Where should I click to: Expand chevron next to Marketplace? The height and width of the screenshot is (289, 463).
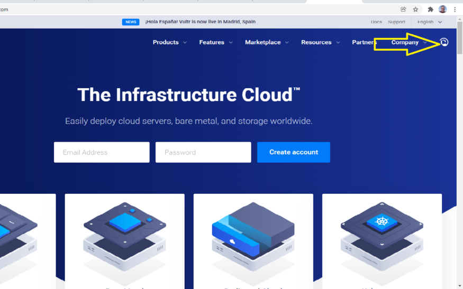287,42
